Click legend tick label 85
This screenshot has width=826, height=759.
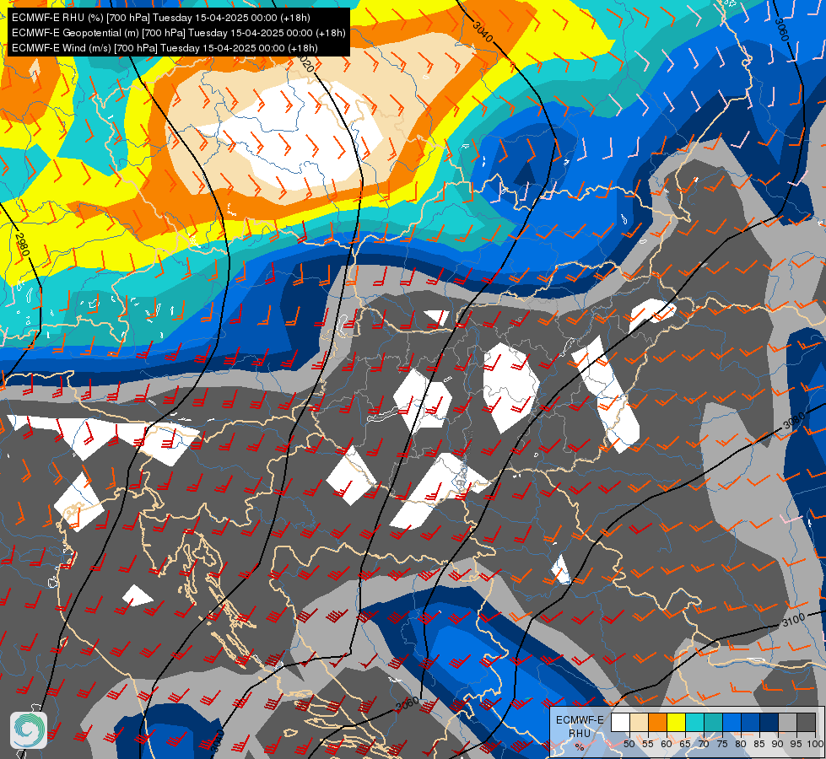point(759,744)
